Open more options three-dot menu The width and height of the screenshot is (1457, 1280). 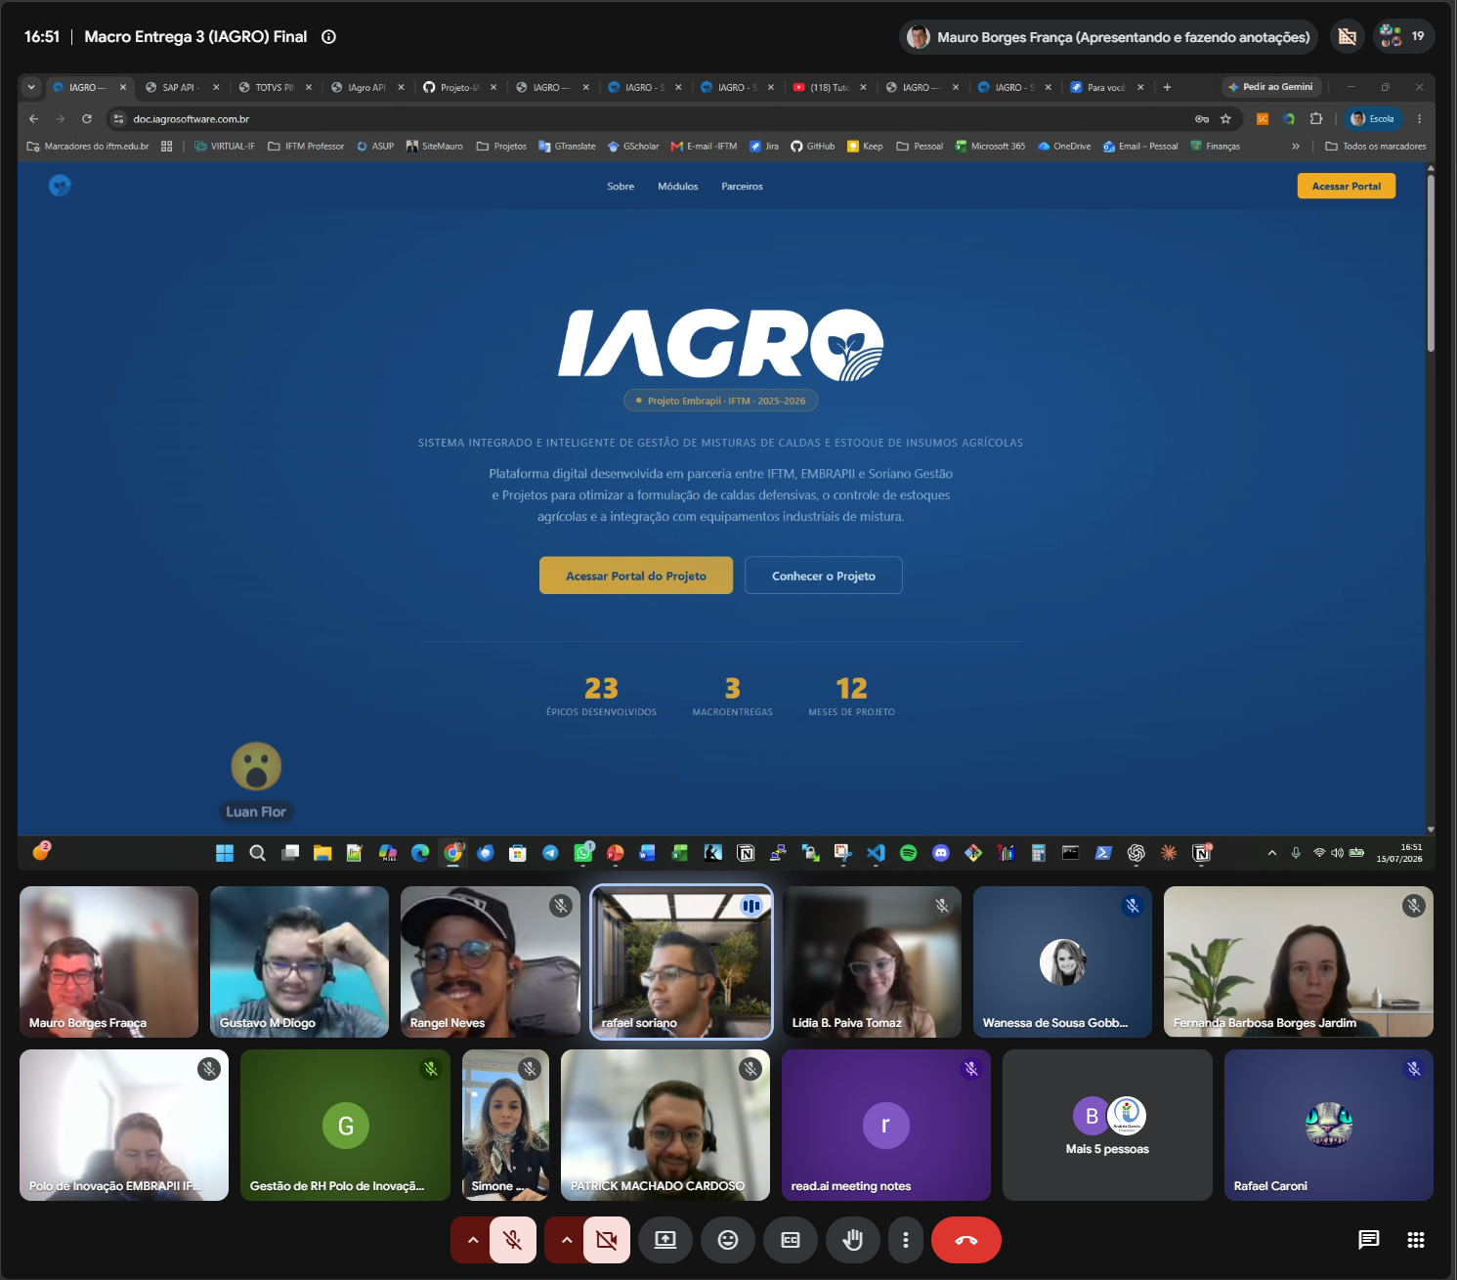point(906,1240)
